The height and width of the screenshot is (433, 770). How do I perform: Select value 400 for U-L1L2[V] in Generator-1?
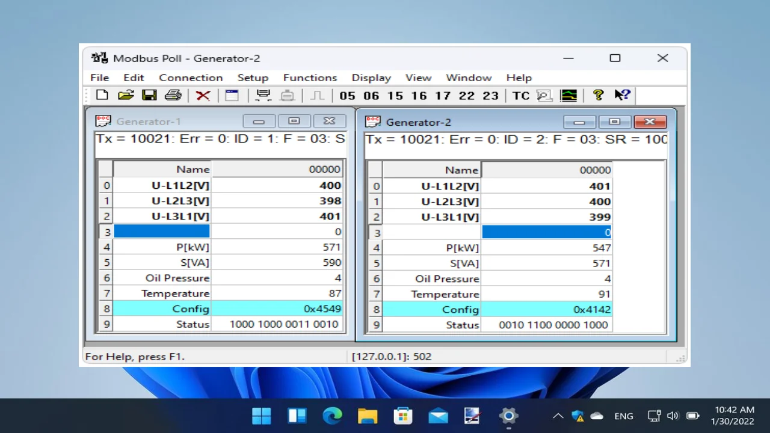(277, 185)
